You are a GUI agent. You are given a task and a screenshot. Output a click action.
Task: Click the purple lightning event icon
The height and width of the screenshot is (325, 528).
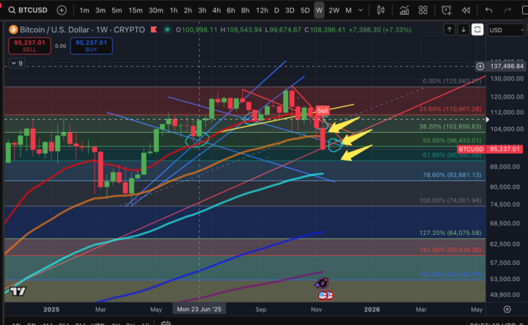click(x=322, y=283)
